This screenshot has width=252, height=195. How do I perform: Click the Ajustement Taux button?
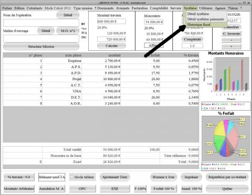[x=114, y=177]
